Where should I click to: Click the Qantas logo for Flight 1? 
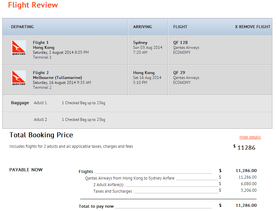[x=19, y=48]
